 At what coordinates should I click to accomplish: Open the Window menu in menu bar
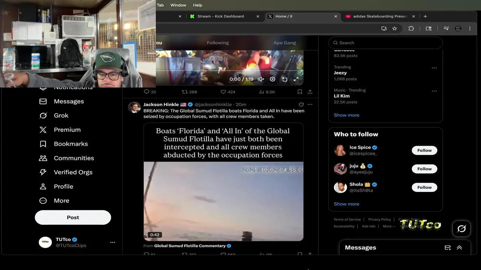178,5
